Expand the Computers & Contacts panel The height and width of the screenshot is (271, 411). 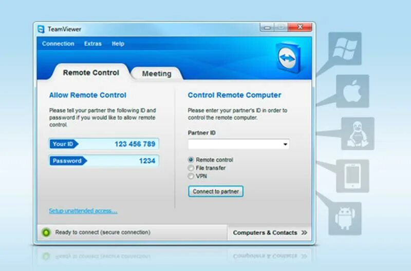tap(270, 233)
